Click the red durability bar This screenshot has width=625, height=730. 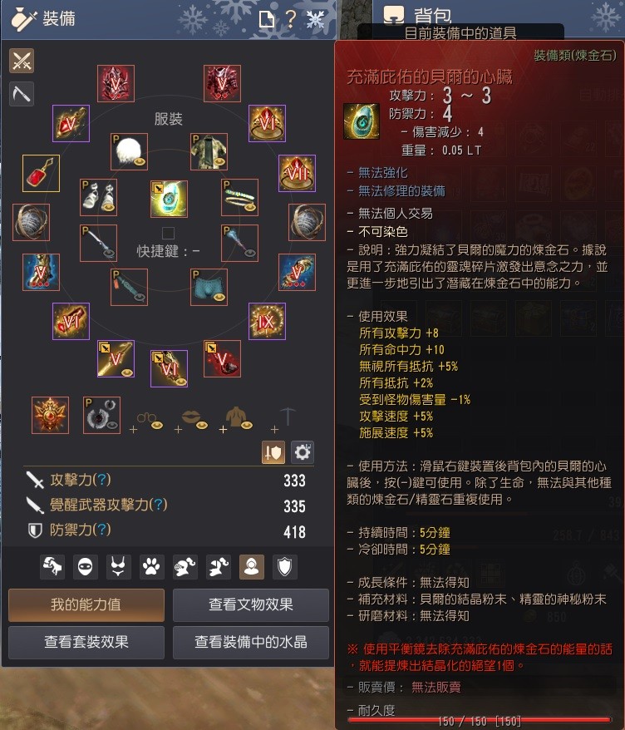pos(480,721)
